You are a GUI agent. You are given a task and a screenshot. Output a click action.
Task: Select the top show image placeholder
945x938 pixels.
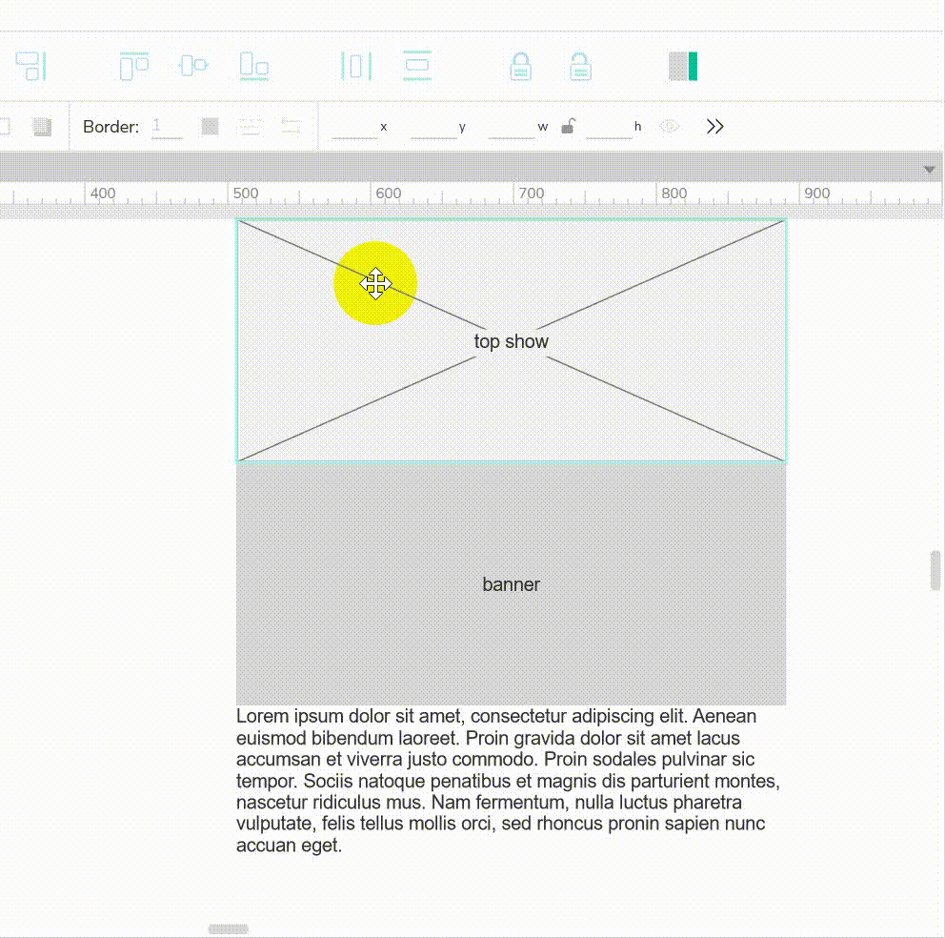click(512, 341)
